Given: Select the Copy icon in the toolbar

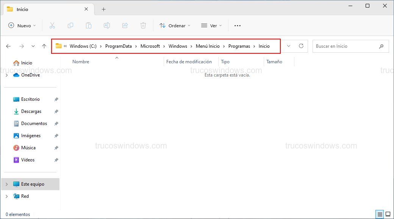Looking at the screenshot, I should pyautogui.click(x=70, y=25).
